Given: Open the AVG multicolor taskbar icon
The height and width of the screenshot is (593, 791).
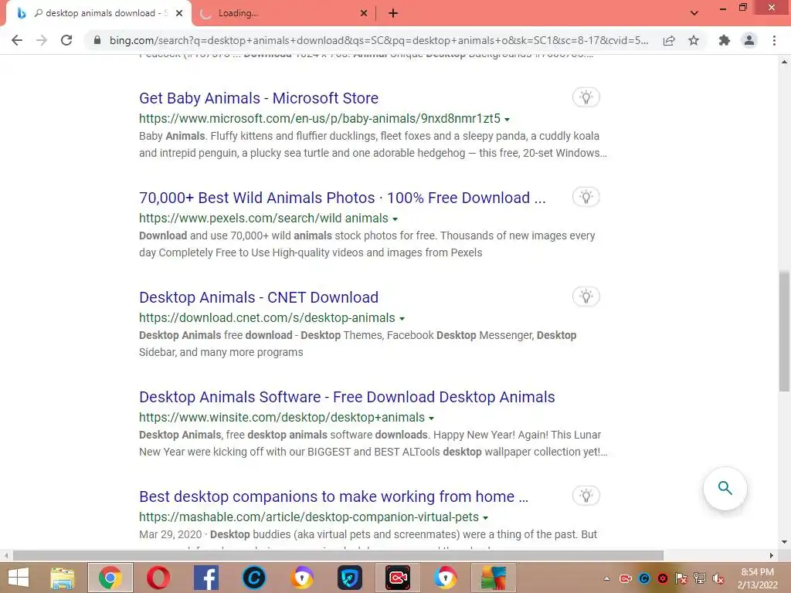Looking at the screenshot, I should [494, 578].
